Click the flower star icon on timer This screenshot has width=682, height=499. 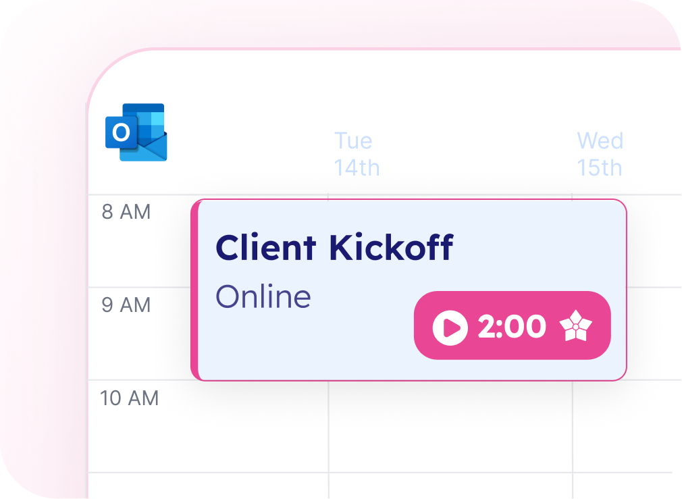[x=575, y=326]
